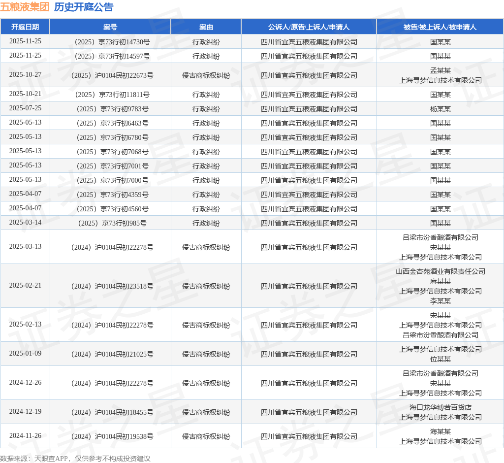Click the date 2025-02-21

[25, 285]
